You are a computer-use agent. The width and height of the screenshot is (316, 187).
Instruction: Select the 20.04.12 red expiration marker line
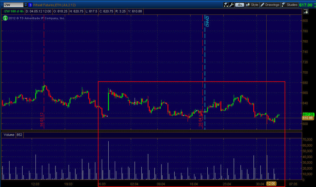202,77
